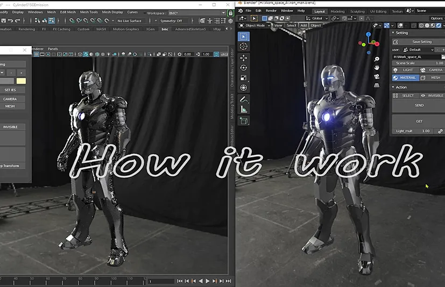445x287 pixels.
Task: Activate the Blender 3D Cursor tool
Action: [243, 47]
